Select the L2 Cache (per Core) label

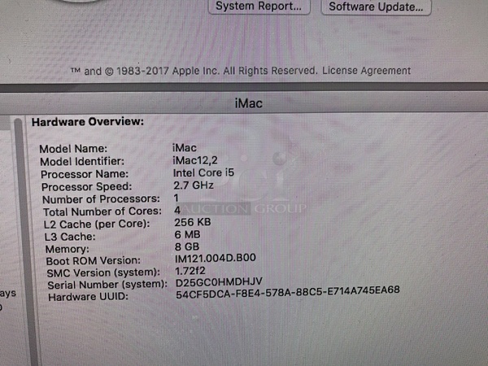(97, 224)
